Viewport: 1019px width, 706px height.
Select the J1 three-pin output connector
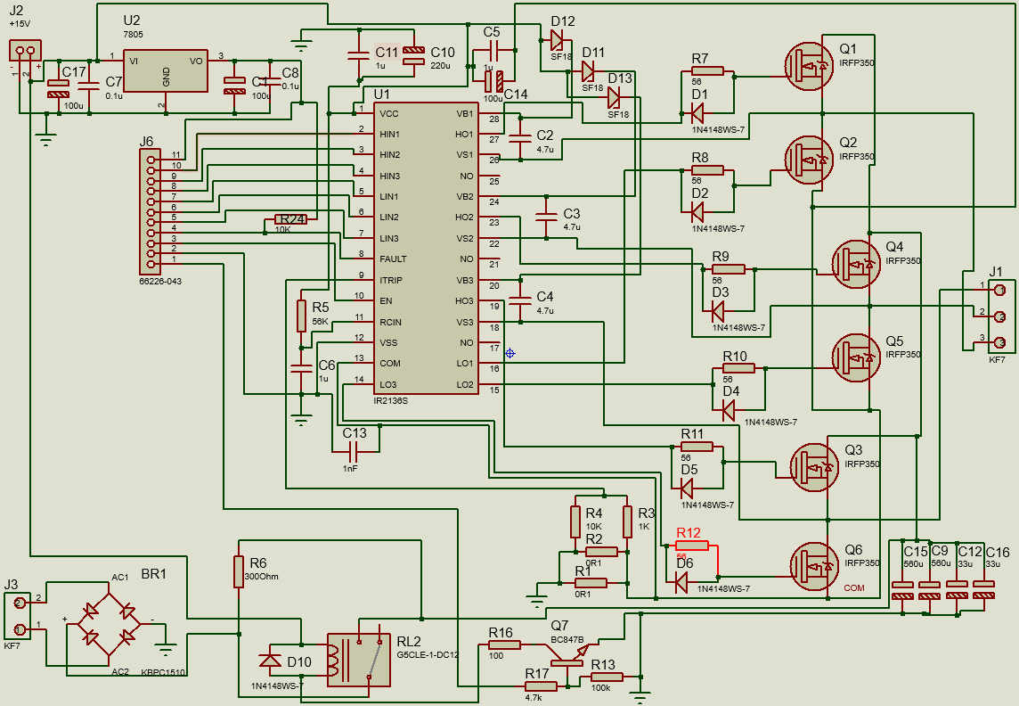(x=1001, y=316)
